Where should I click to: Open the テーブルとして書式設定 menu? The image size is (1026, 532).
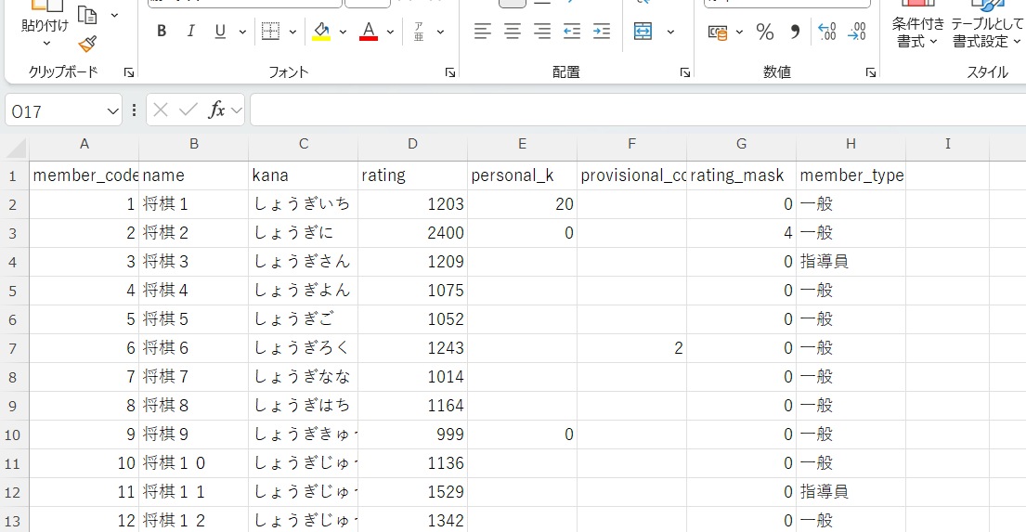pyautogui.click(x=986, y=32)
